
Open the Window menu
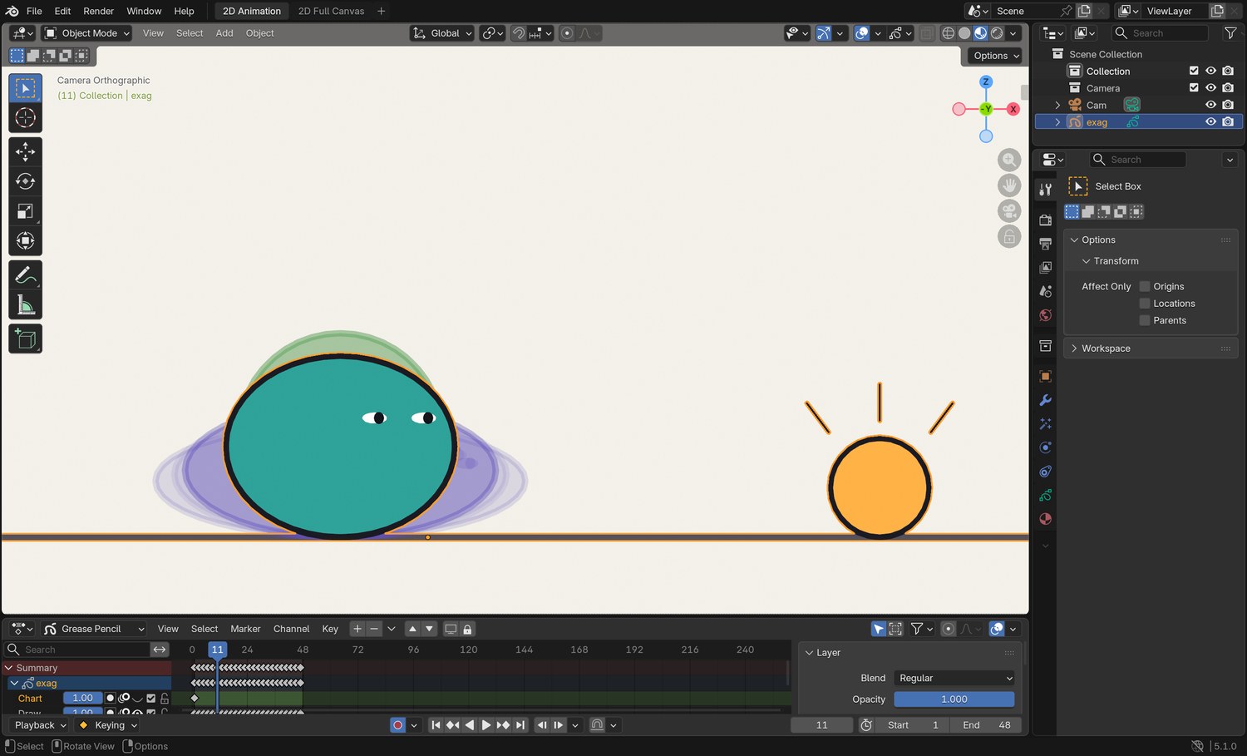(144, 11)
